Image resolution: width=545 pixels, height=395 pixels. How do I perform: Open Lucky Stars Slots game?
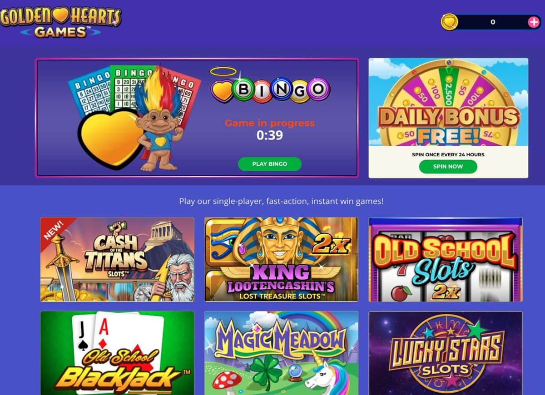pyautogui.click(x=446, y=353)
